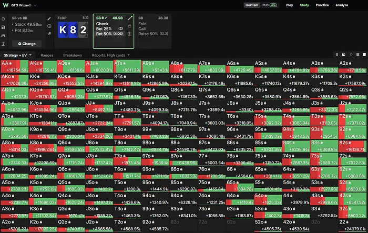Click the 99 hand cell

coord(156,133)
